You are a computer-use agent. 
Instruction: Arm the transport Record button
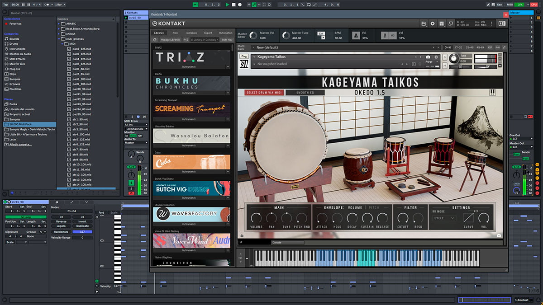[239, 5]
